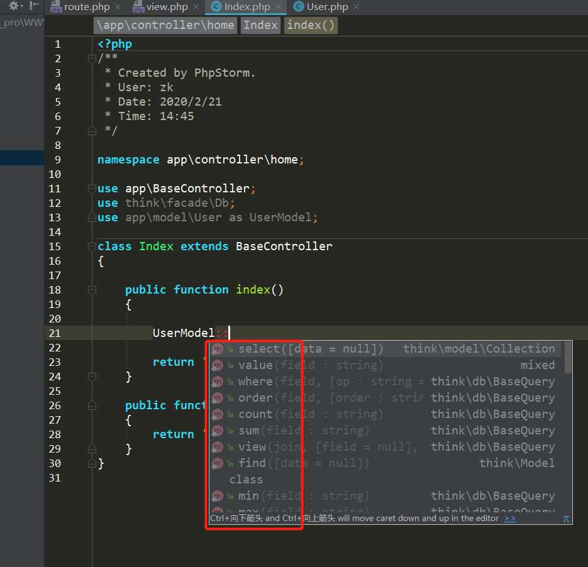588x567 pixels.
Task: Collapse the second function fold at line 26
Action: [92, 405]
